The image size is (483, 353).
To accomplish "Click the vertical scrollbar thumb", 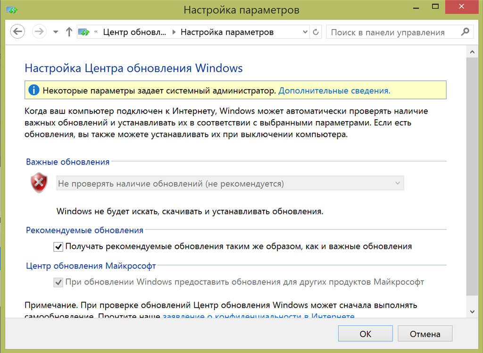I will [472, 176].
